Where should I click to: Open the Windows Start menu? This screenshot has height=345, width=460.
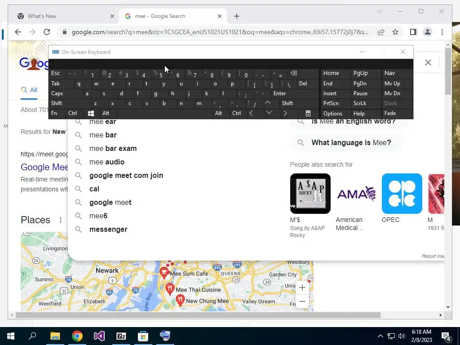point(11,336)
